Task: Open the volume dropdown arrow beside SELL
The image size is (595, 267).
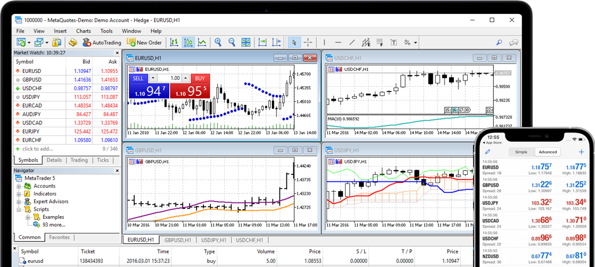Action: point(153,78)
